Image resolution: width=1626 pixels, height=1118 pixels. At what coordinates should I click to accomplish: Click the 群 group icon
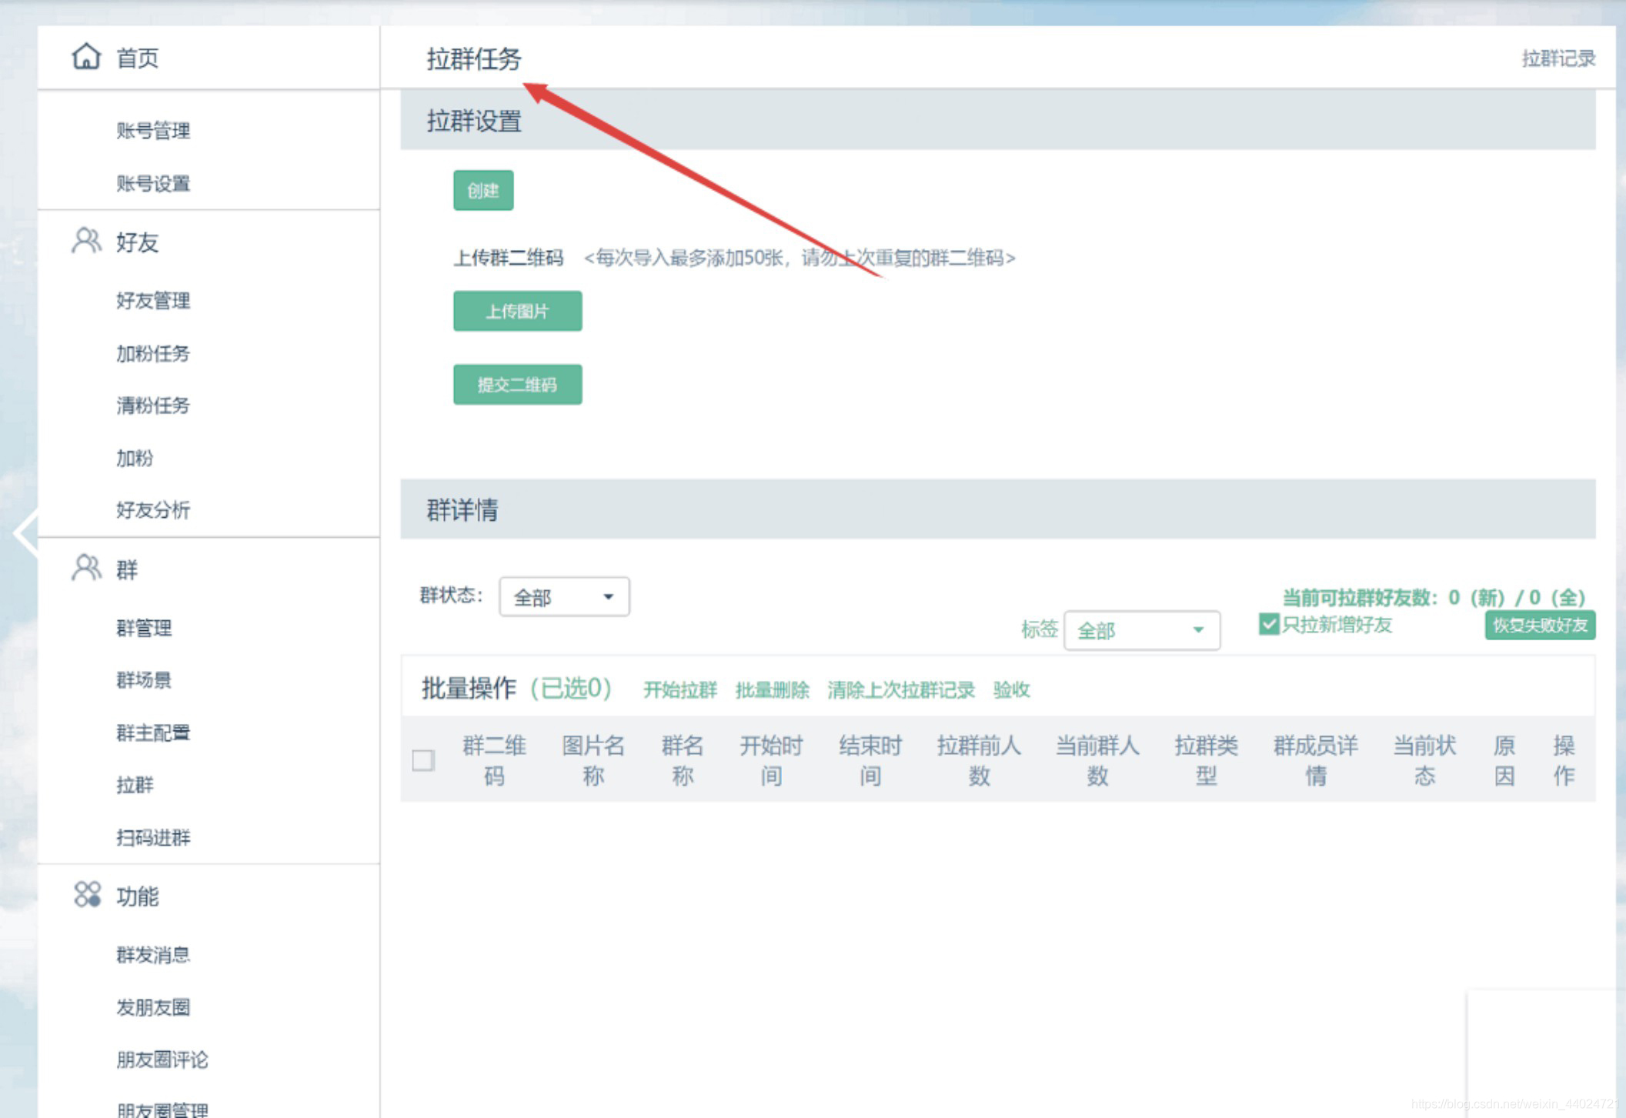click(x=86, y=569)
